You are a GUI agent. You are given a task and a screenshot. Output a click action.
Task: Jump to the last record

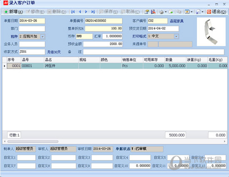93,12
